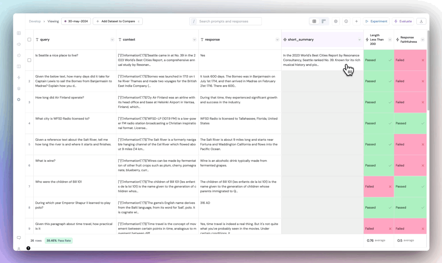
Task: Open the layers stack icon in the sidebar
Action: tap(19, 89)
